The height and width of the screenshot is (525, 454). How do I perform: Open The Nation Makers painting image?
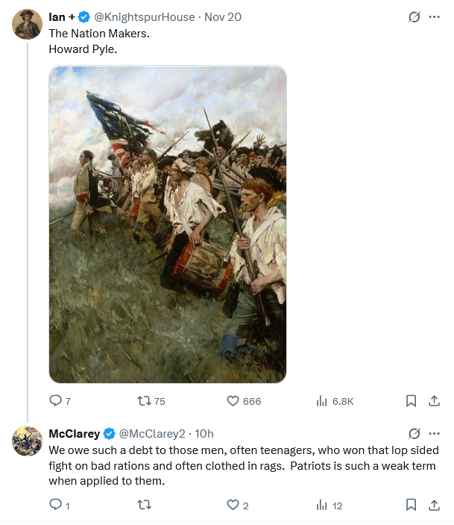click(168, 224)
